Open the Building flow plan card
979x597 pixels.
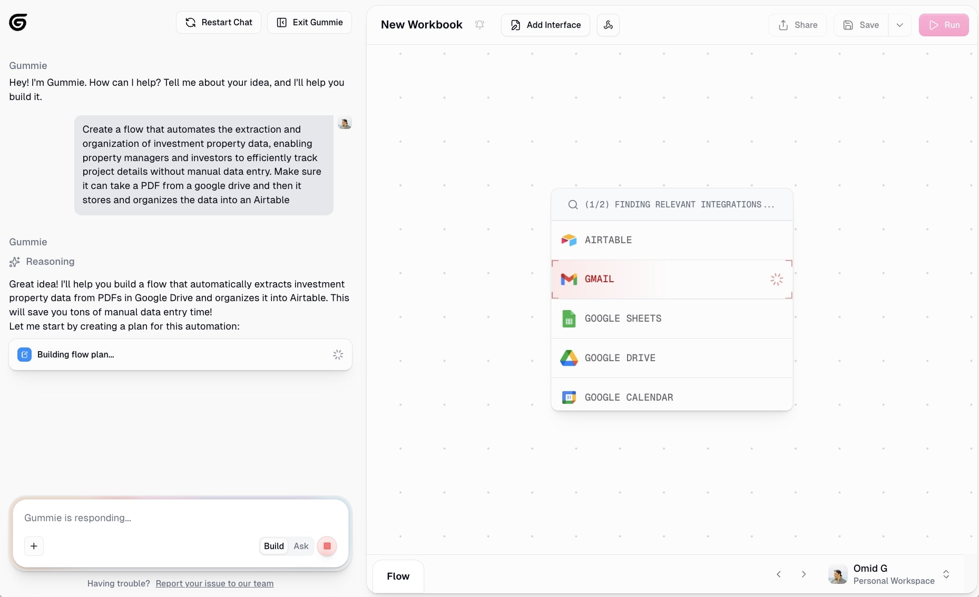(x=180, y=354)
